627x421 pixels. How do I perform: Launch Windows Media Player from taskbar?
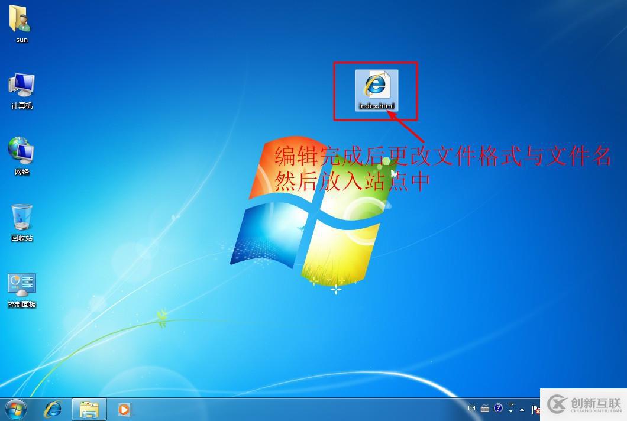pos(124,409)
